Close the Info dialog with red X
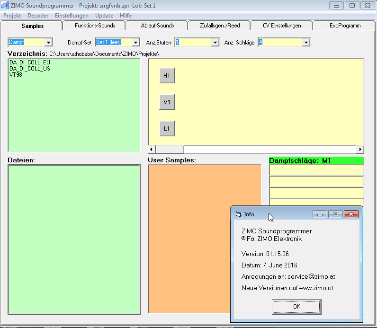This screenshot has height=328, width=377. [x=351, y=214]
